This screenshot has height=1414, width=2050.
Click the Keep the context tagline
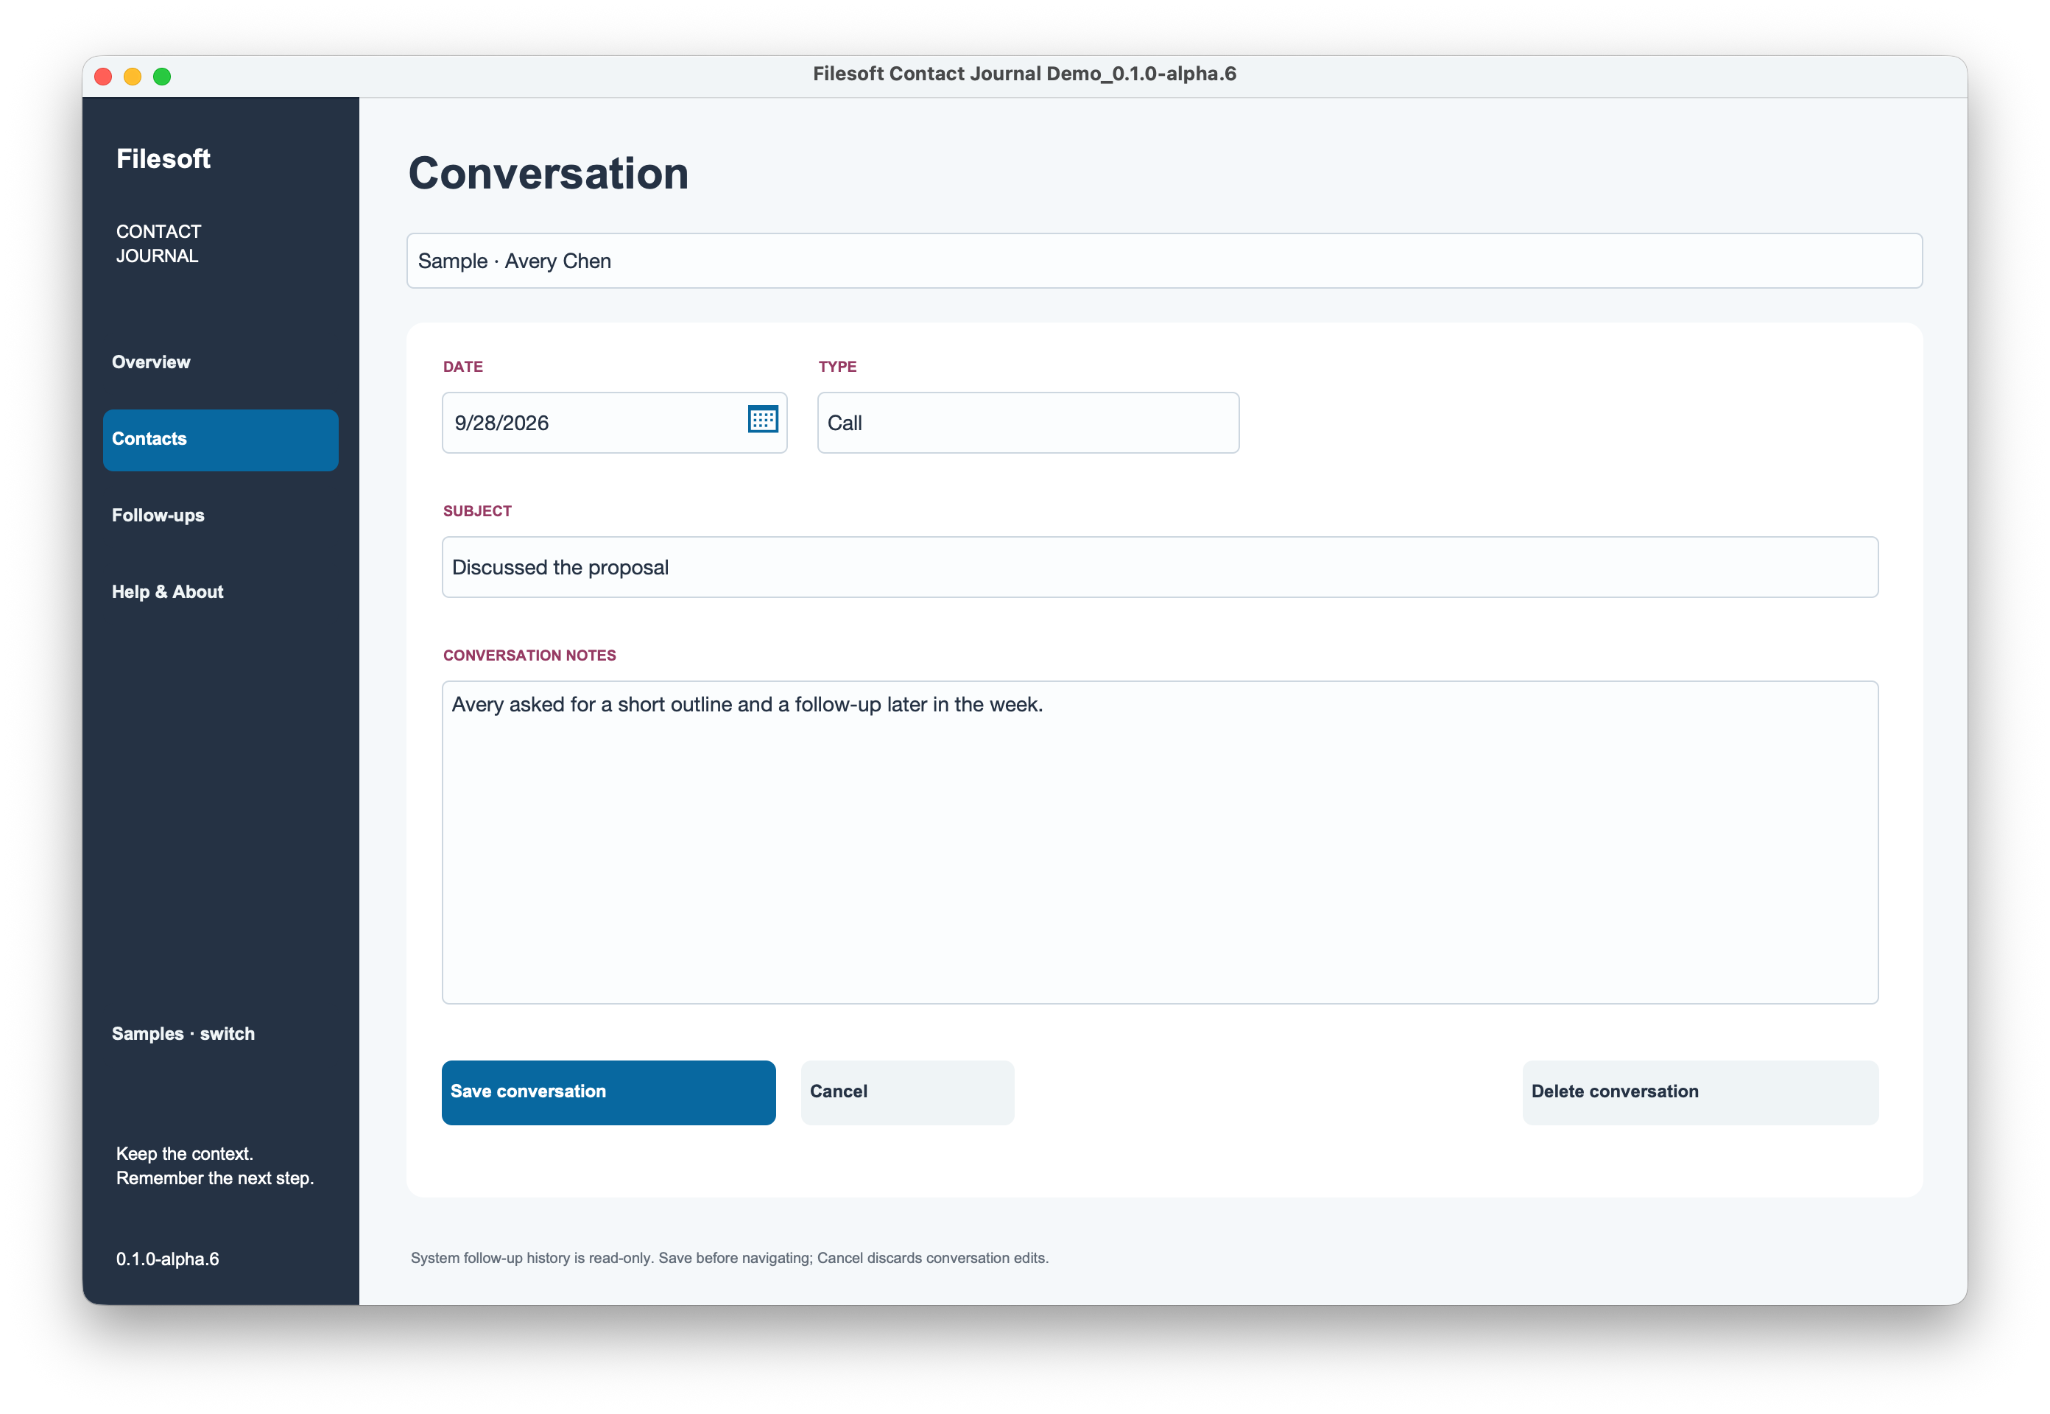pyautogui.click(x=214, y=1166)
